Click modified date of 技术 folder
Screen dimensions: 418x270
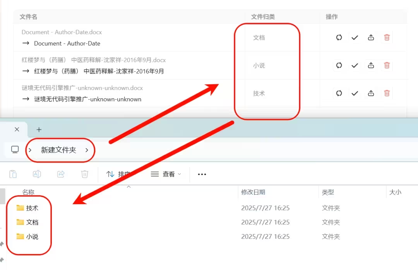click(x=265, y=208)
